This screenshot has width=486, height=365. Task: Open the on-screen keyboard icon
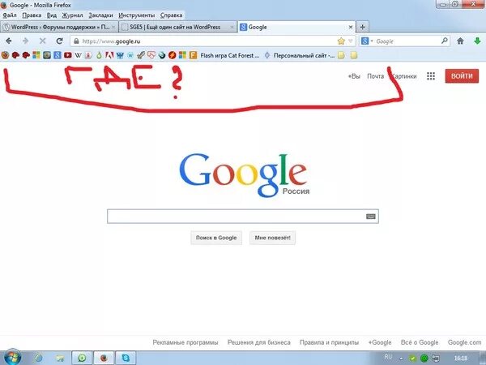[371, 217]
